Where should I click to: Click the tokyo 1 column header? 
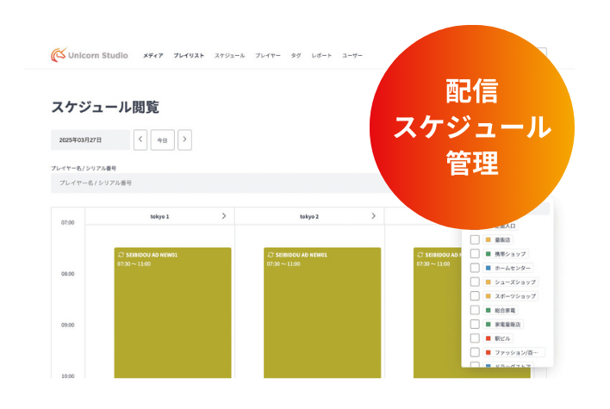159,216
